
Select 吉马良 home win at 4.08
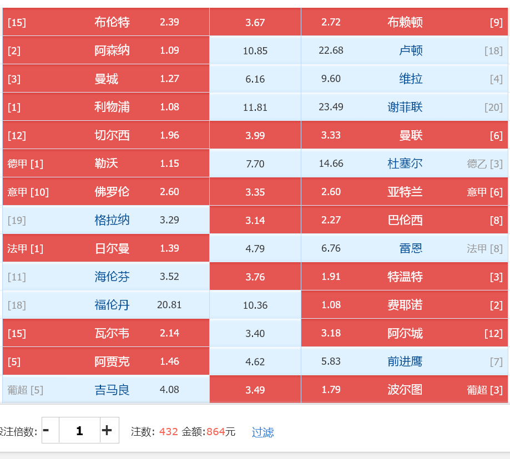tap(105, 389)
